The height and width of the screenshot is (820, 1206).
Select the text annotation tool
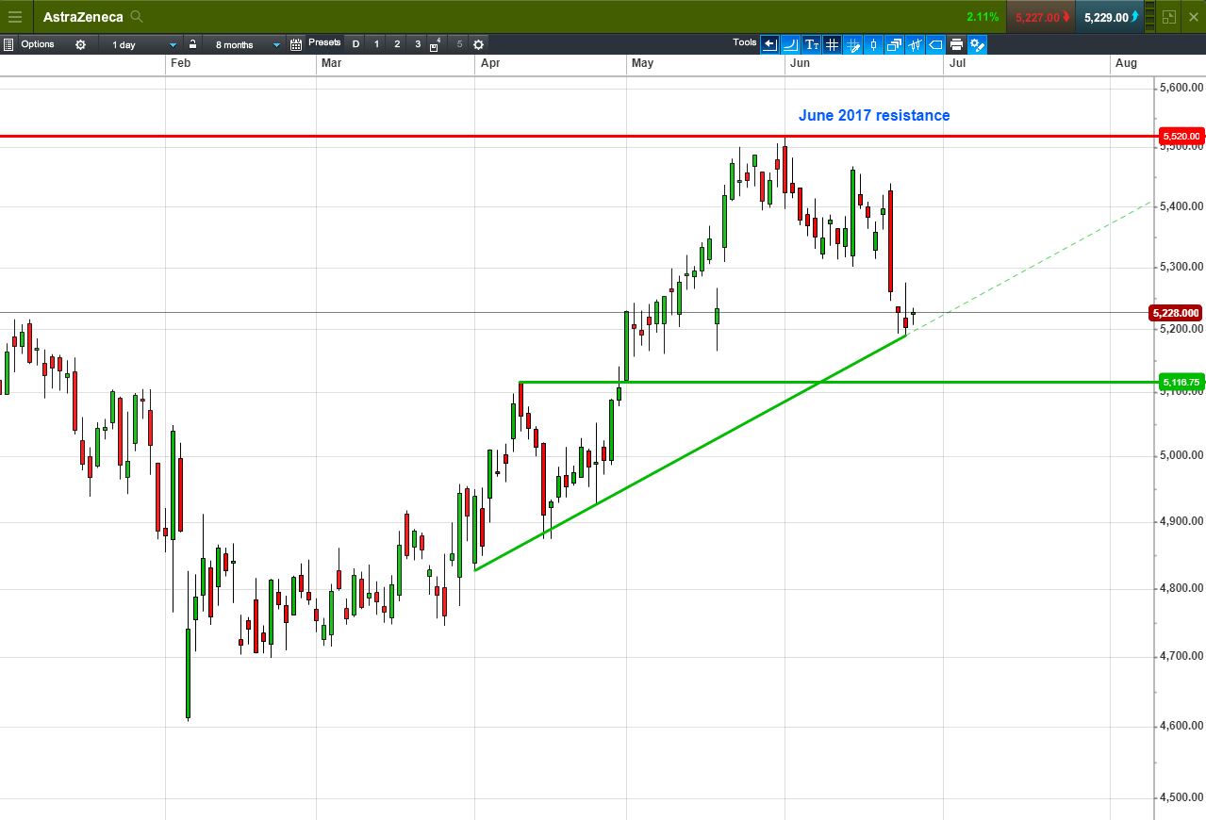point(811,44)
